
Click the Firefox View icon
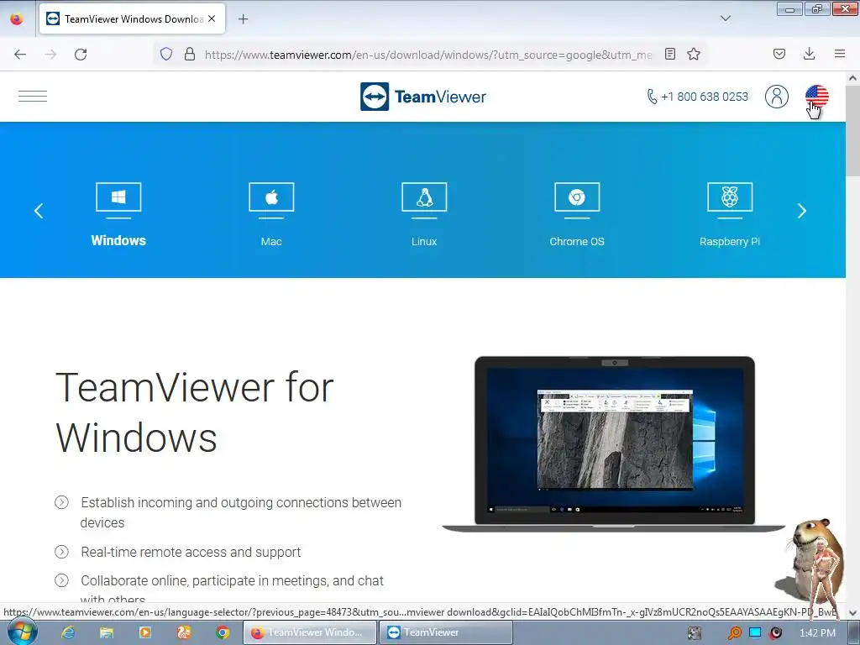[17, 18]
